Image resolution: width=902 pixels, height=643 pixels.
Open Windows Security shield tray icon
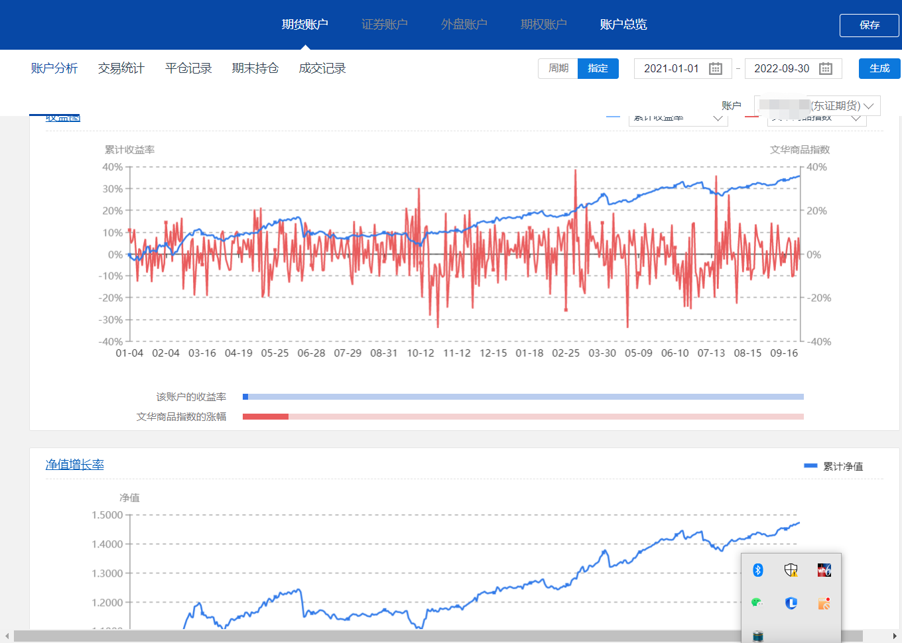click(791, 570)
